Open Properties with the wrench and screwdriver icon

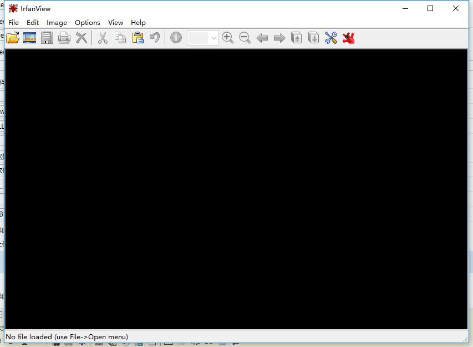click(330, 38)
